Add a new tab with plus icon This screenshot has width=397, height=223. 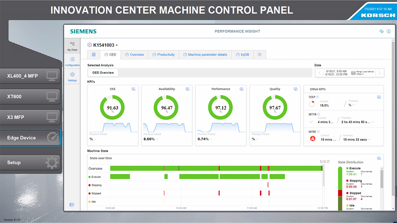pos(260,55)
